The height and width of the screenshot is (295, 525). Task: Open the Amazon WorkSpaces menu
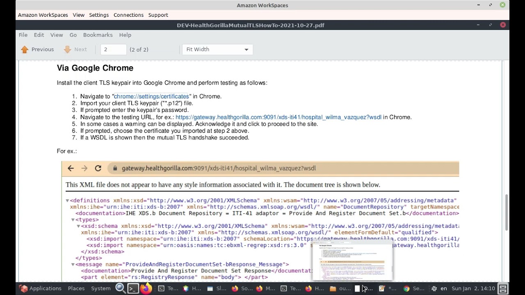(x=43, y=15)
